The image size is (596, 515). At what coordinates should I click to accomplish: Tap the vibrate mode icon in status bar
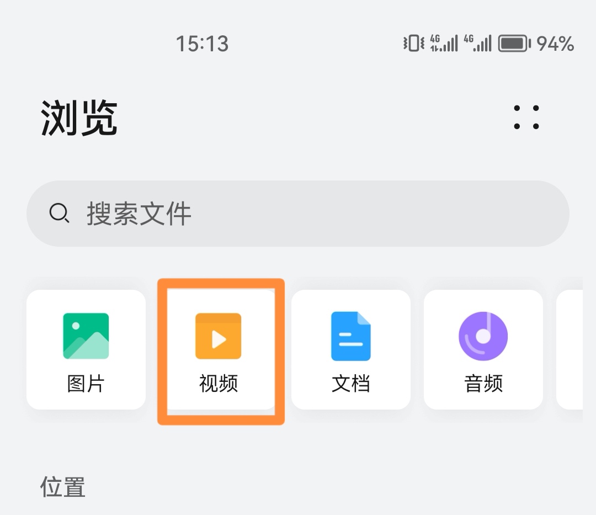click(x=413, y=44)
